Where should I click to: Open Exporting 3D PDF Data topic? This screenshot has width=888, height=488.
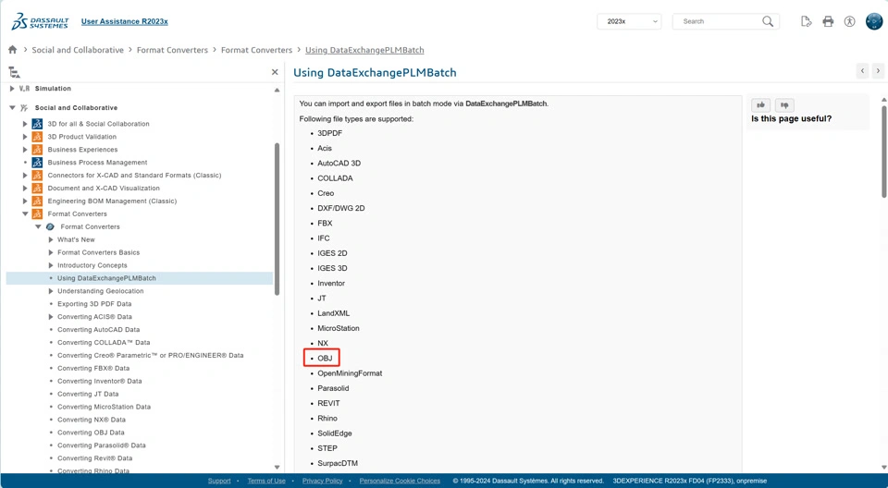point(94,304)
